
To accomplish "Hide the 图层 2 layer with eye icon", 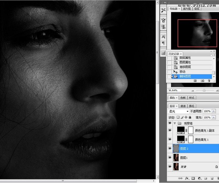I will click(170, 149).
